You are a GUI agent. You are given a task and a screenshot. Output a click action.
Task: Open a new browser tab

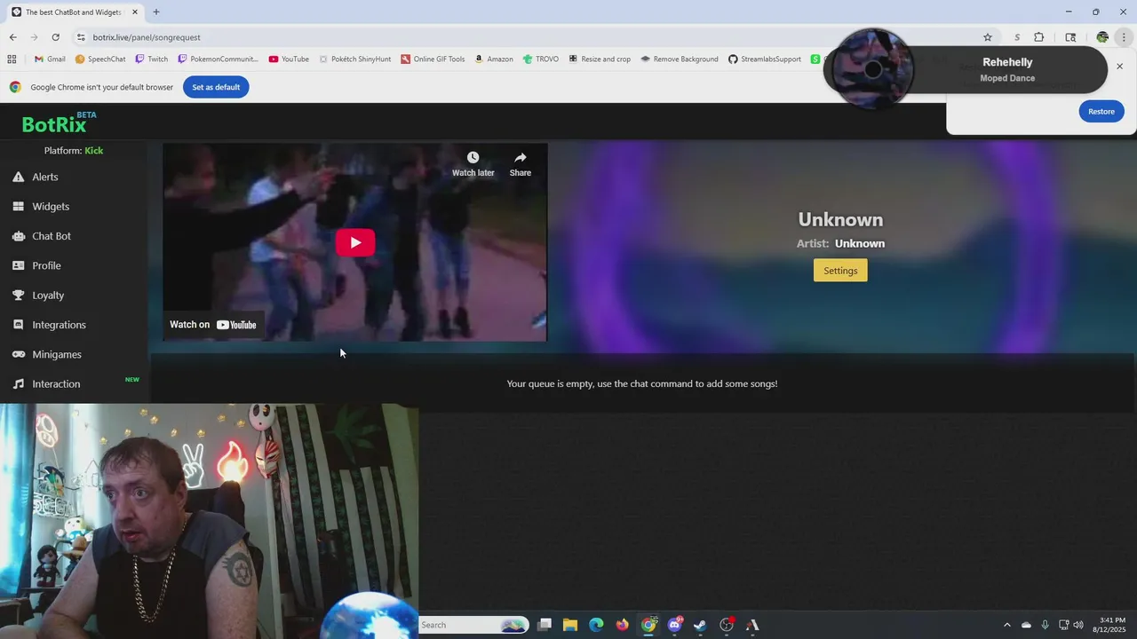(156, 12)
